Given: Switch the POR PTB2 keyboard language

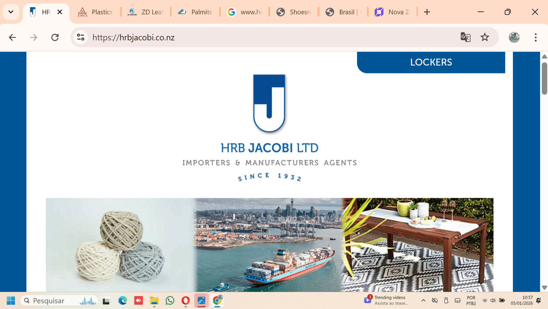Looking at the screenshot, I should coord(471,301).
